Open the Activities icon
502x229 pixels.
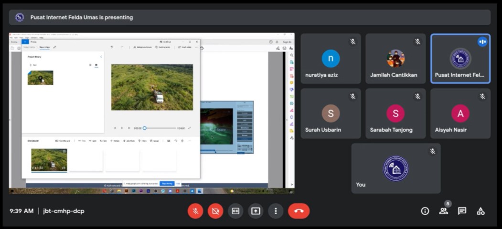click(x=481, y=211)
